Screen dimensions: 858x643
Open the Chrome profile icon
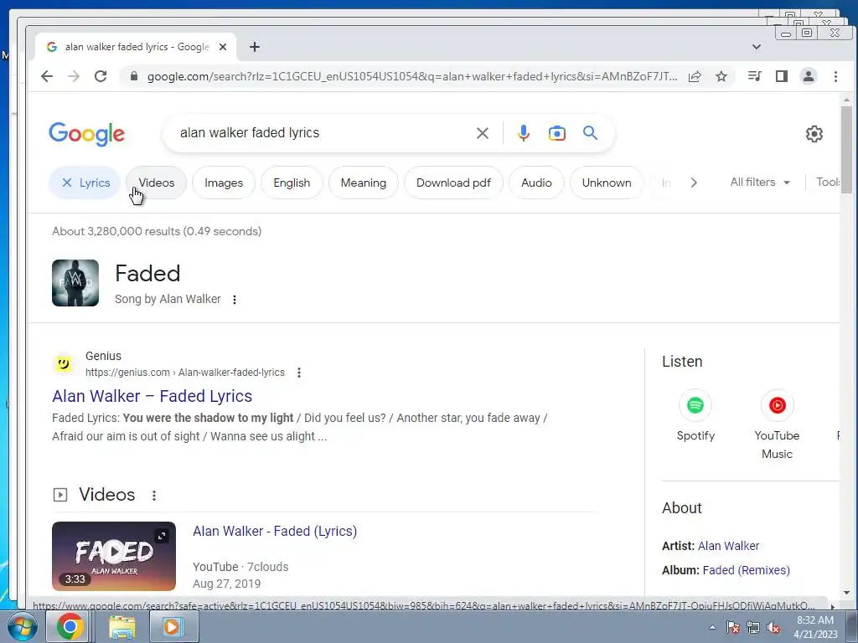pos(809,76)
